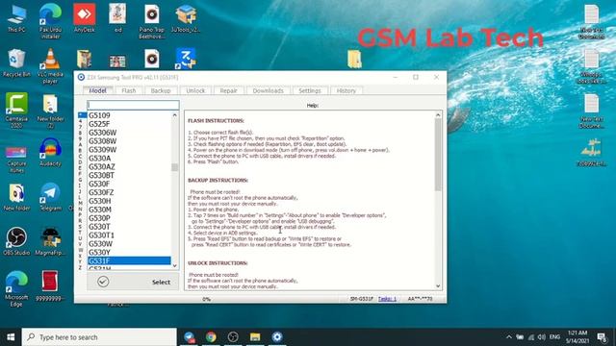Switch to the Flash tab

tap(129, 90)
